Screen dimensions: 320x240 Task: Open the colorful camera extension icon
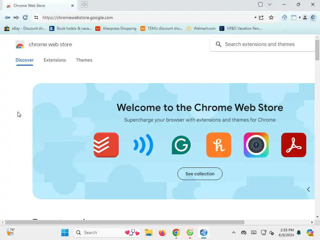(256, 145)
